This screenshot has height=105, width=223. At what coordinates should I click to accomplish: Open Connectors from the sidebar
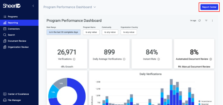(x=19, y=29)
